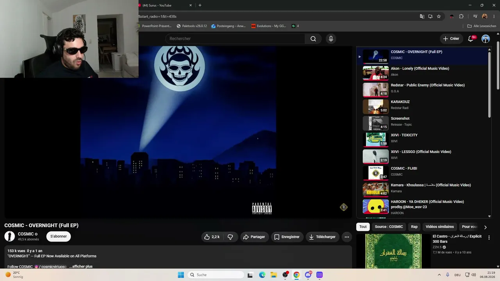This screenshot has width=500, height=281.
Task: Open the Evolutions - My GG bookmark
Action: coord(269,26)
